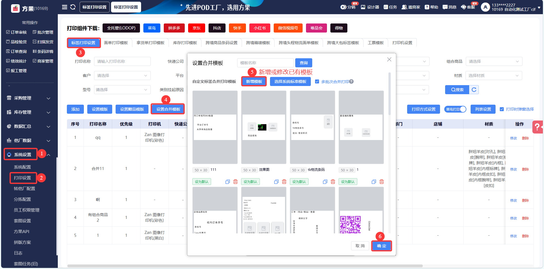Open the 客户 dropdown
The width and height of the screenshot is (544, 269).
pos(122,76)
